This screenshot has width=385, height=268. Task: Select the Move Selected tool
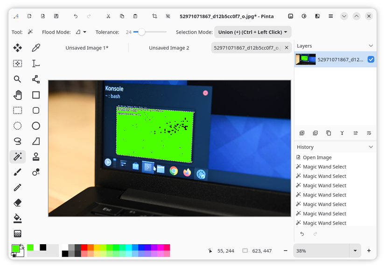coord(17,48)
